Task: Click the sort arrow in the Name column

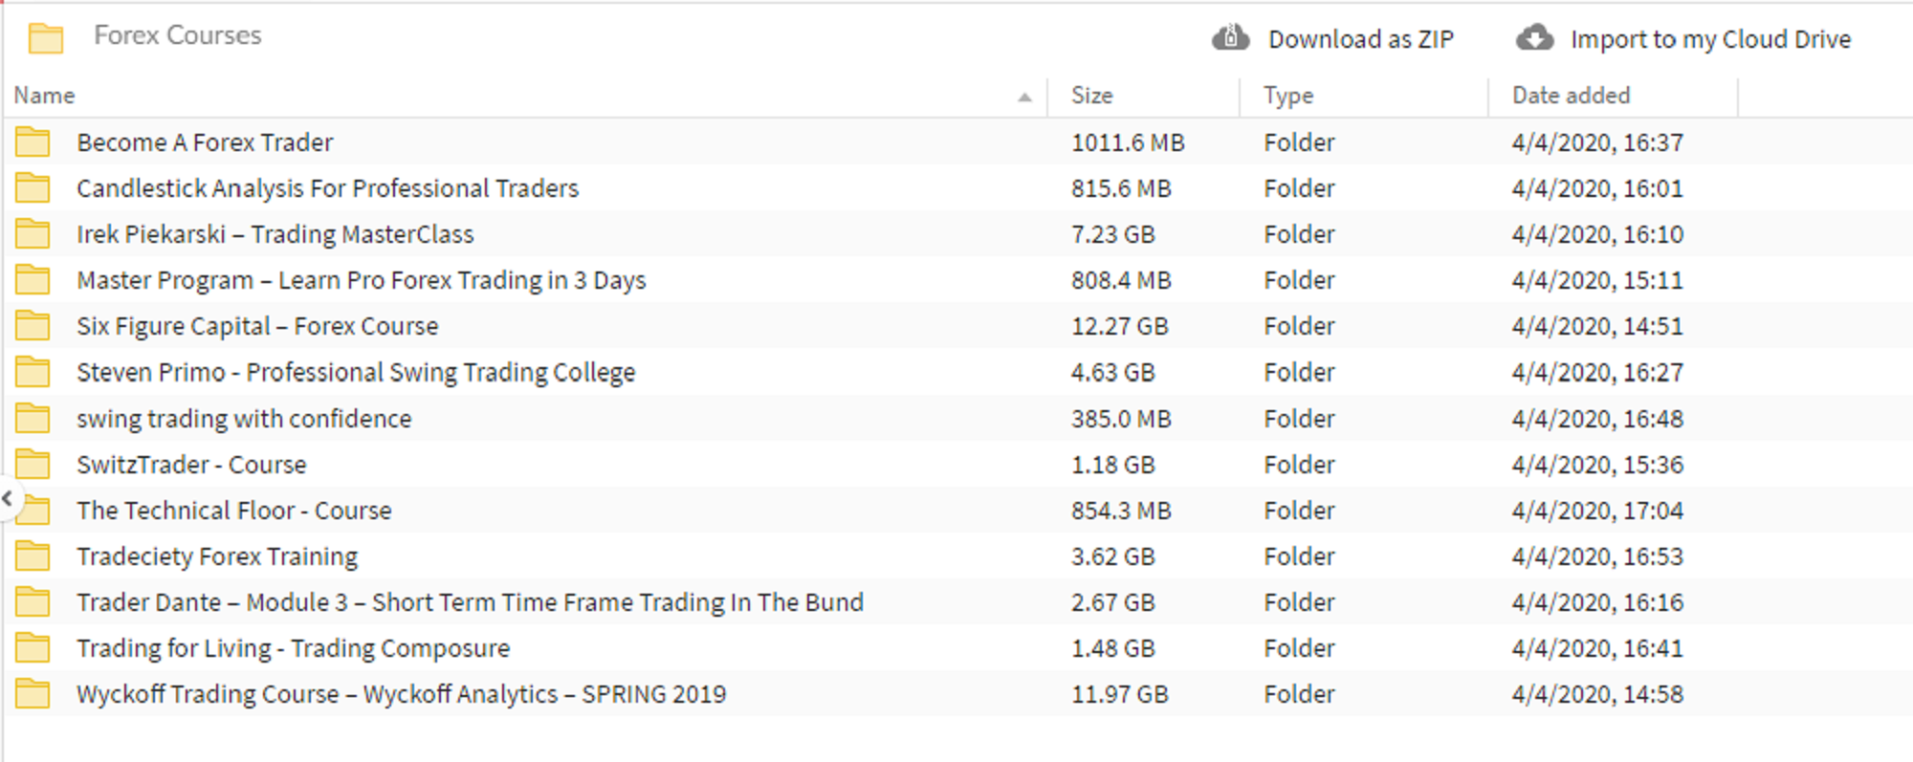Action: point(1023,96)
